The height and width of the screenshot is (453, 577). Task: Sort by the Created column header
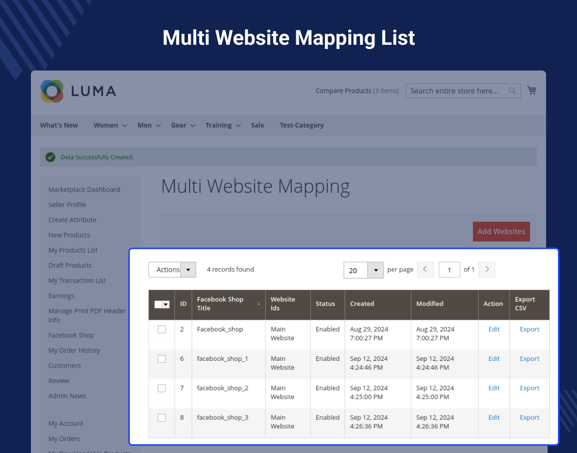pos(378,304)
